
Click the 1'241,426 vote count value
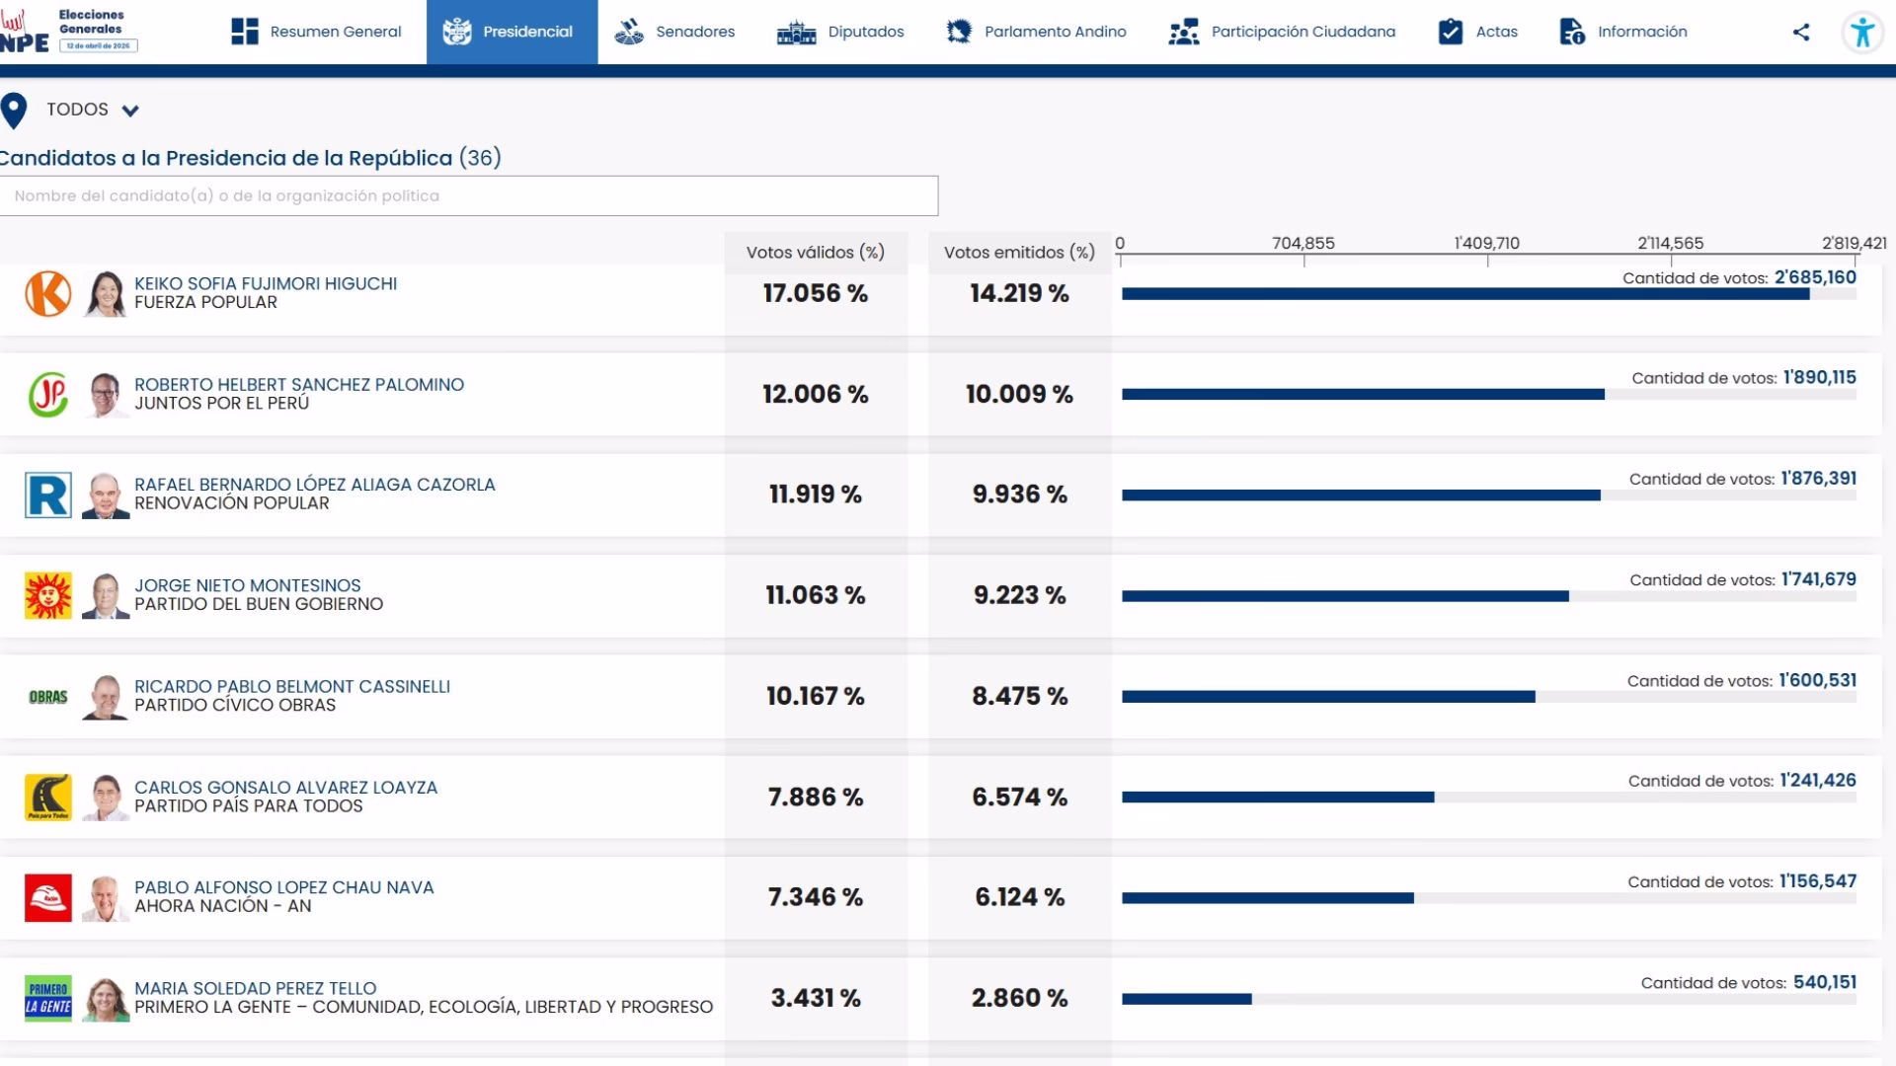[x=1818, y=781]
